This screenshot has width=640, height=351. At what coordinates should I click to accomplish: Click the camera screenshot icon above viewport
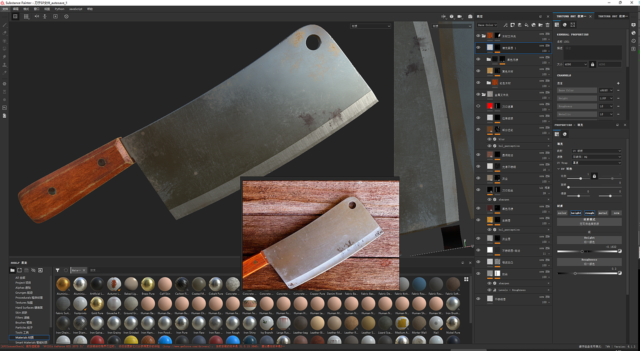click(x=470, y=16)
